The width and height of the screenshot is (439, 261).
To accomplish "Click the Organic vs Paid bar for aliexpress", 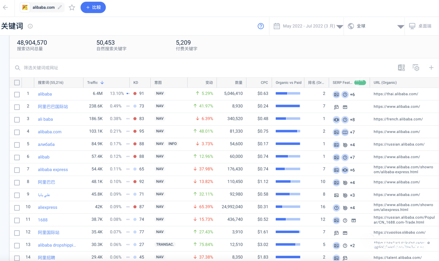I will [288, 207].
